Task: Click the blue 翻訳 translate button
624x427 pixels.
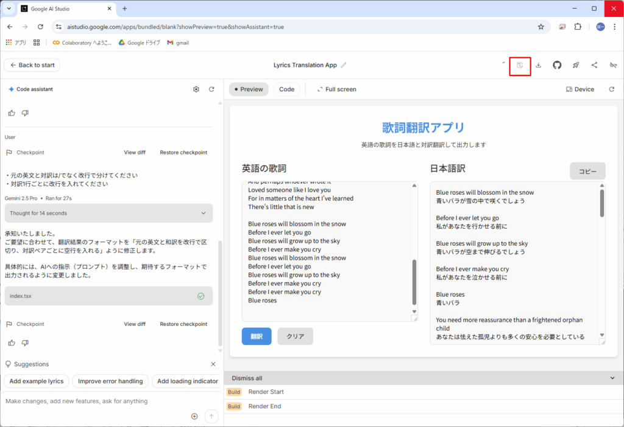Action: [x=257, y=336]
